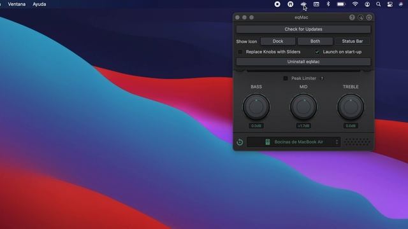Click the screen recording stop icon in menu bar
The image size is (408, 229).
[x=277, y=4]
